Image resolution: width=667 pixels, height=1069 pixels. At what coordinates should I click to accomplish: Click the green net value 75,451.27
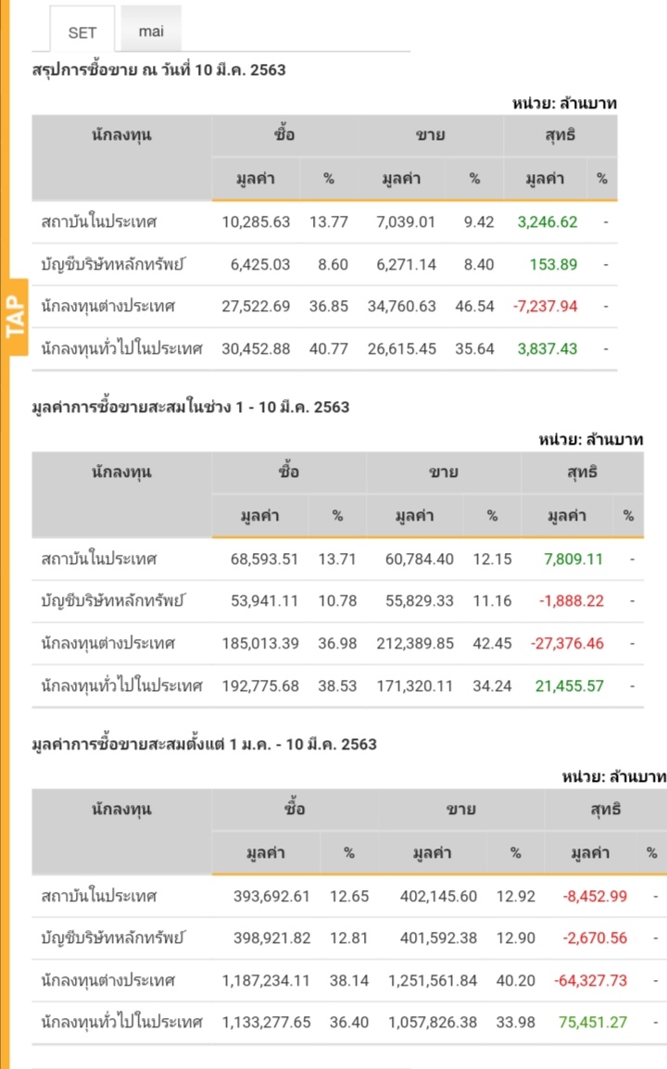click(x=593, y=1024)
